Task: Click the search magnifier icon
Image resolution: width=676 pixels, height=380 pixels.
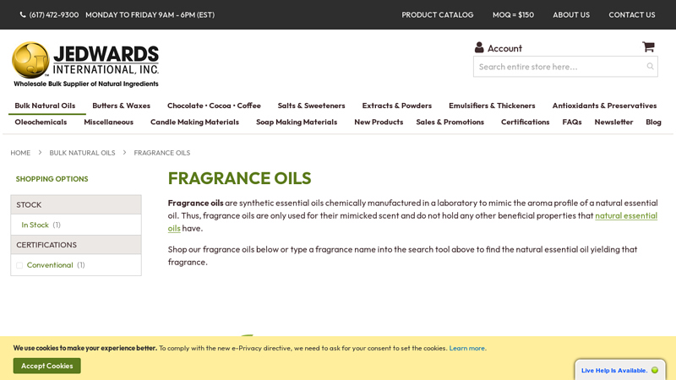Action: point(650,67)
